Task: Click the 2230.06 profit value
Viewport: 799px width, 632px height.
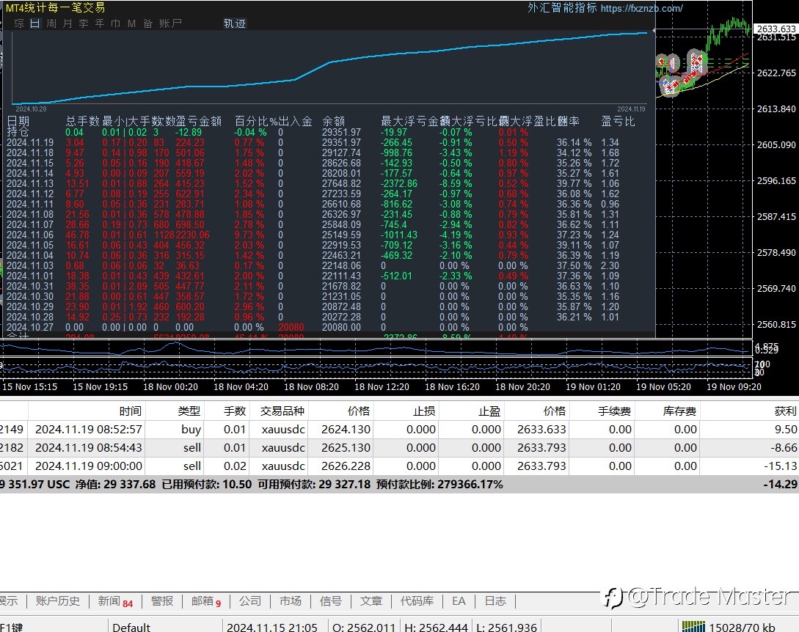Action: pos(193,235)
